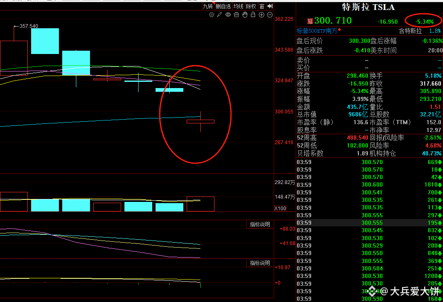
Task: Click 振幅 value 3.99%
Action: (360, 99)
